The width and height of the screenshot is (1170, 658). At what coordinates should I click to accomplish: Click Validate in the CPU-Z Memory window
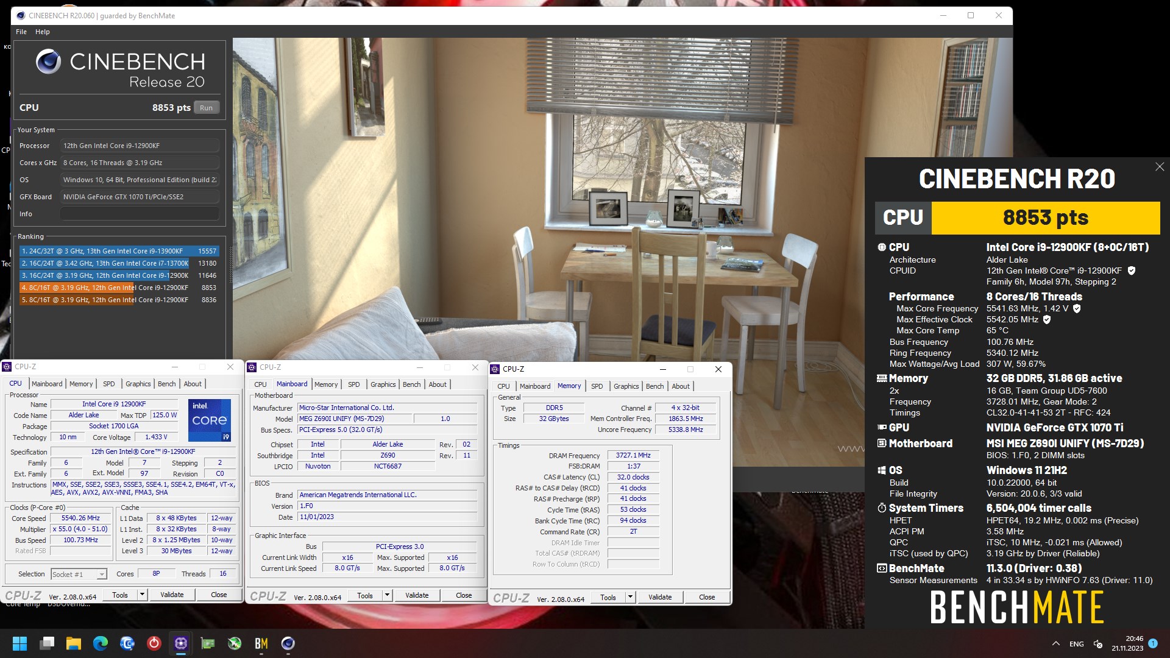click(x=660, y=597)
